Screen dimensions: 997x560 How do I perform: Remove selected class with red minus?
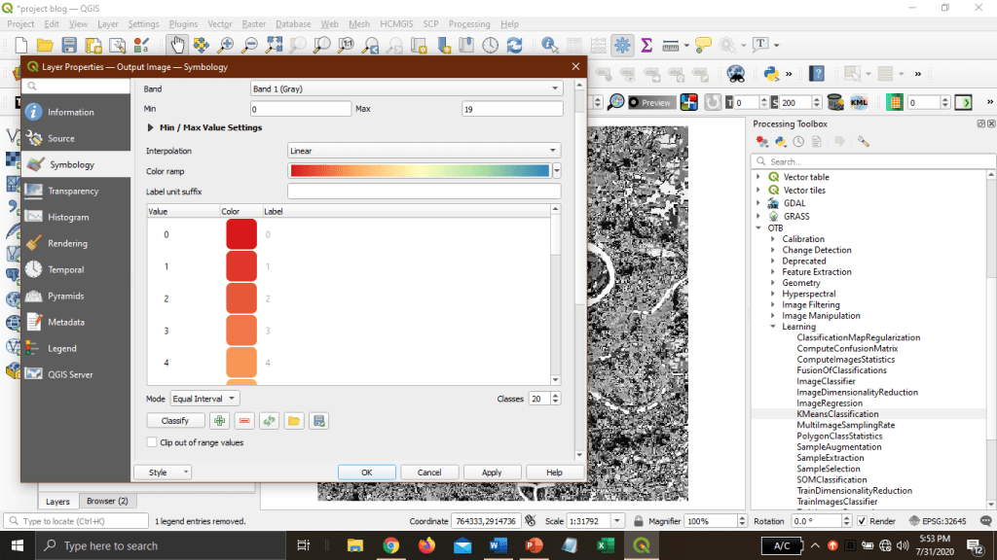tap(244, 420)
